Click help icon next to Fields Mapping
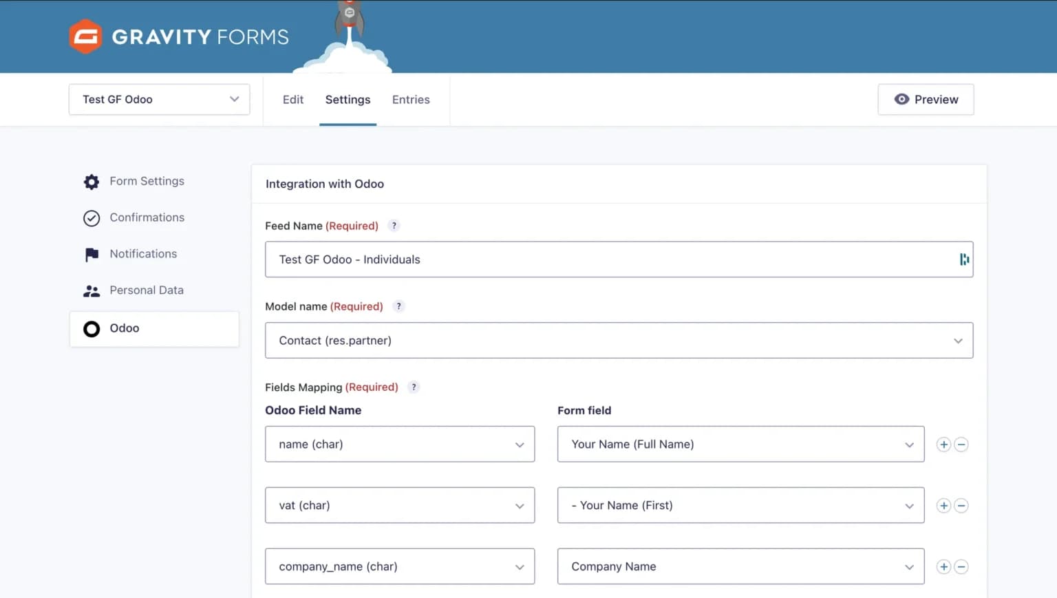The width and height of the screenshot is (1057, 598). (x=414, y=387)
